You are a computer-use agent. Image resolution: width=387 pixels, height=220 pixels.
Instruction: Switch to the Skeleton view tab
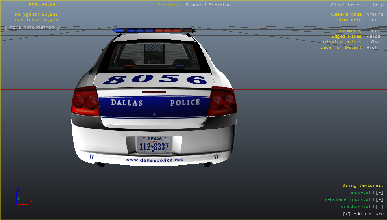(220, 4)
